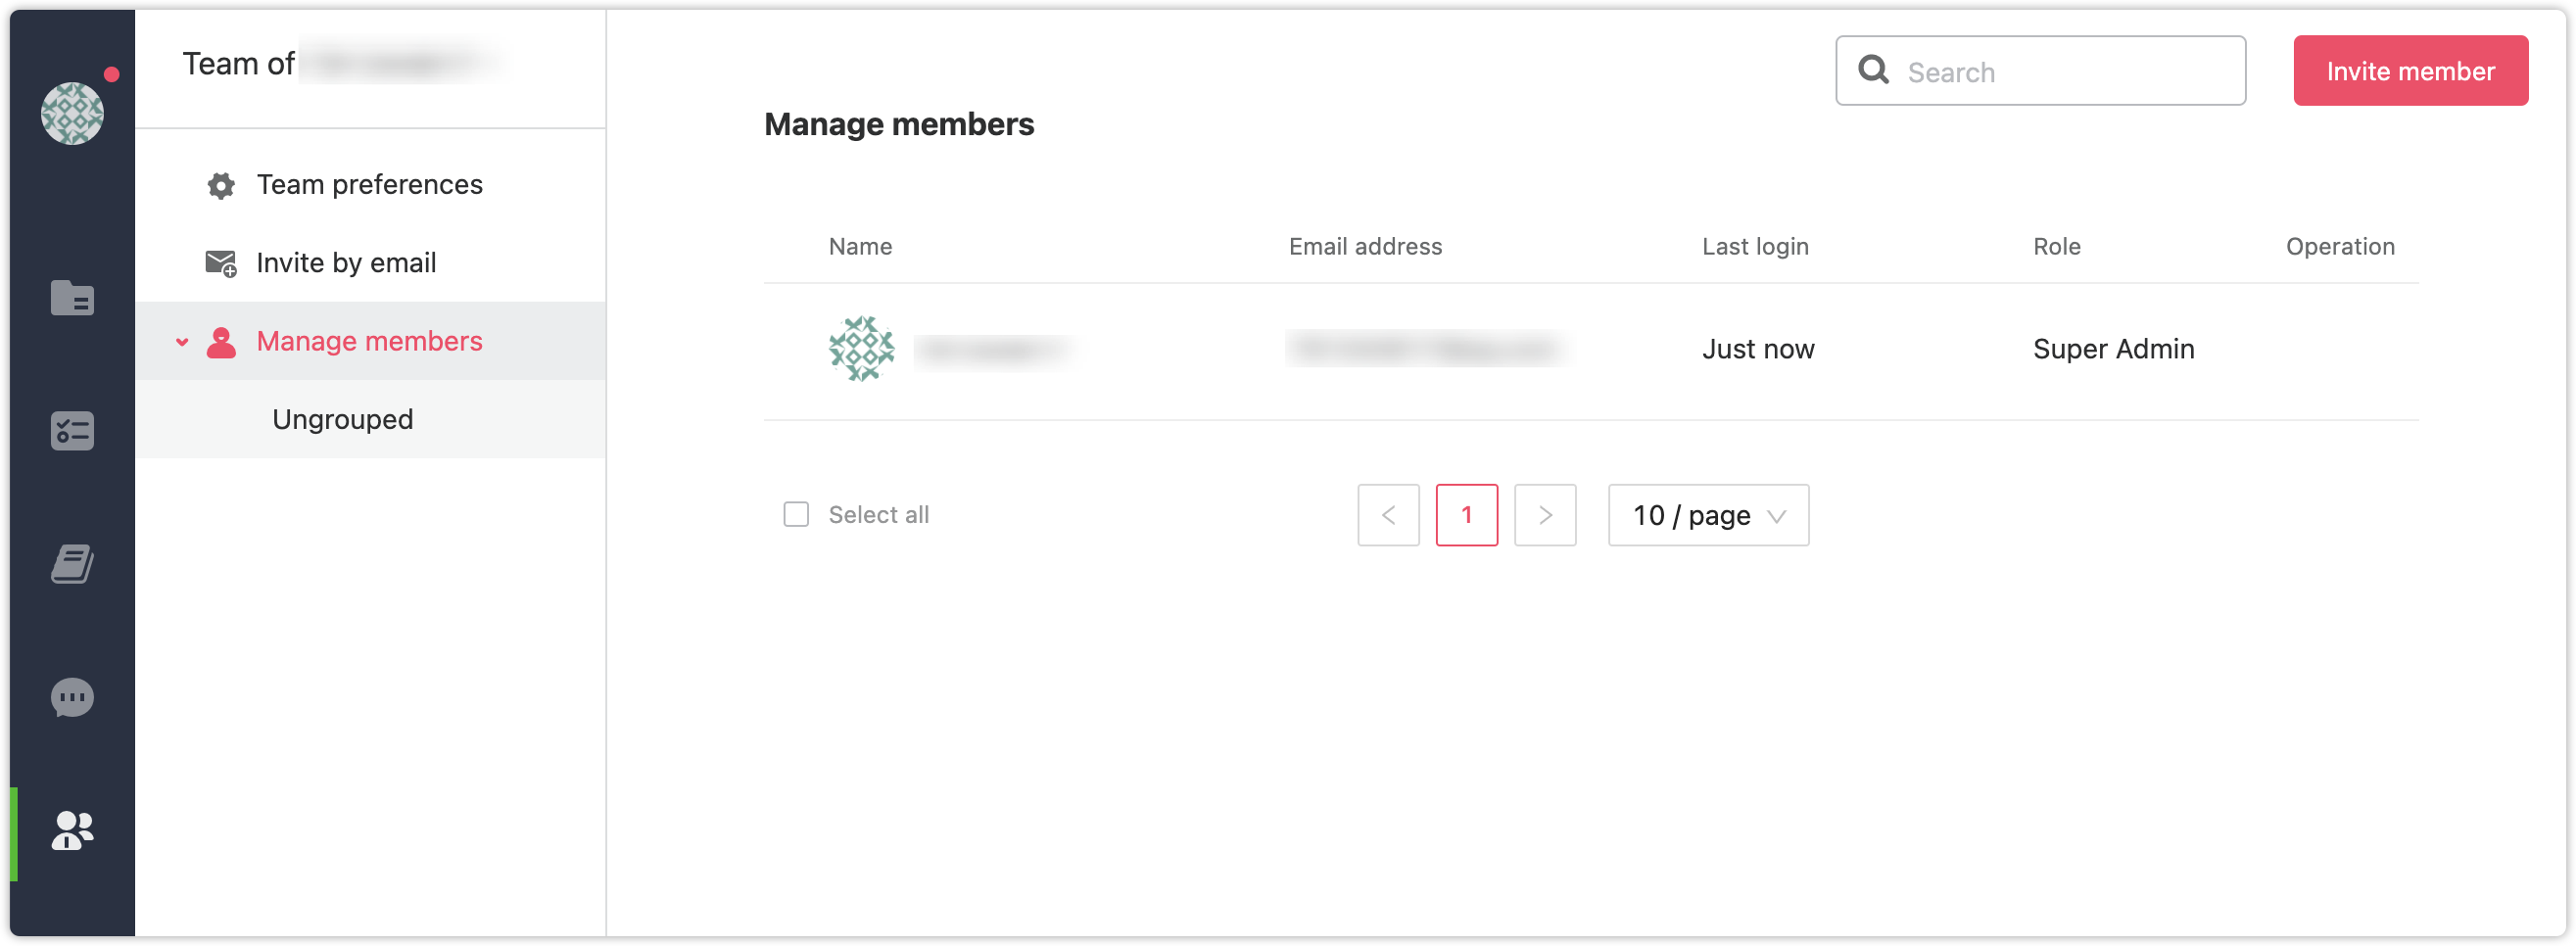Click the member avatar in table row
The height and width of the screenshot is (946, 2576).
click(861, 349)
